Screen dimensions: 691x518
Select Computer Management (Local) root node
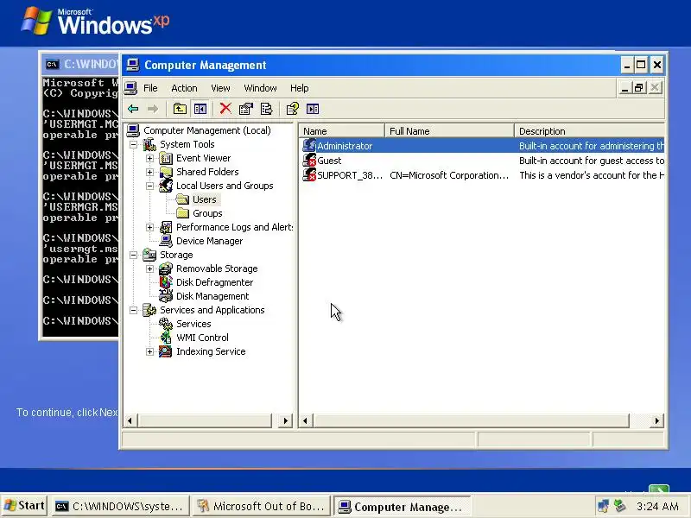pyautogui.click(x=207, y=130)
